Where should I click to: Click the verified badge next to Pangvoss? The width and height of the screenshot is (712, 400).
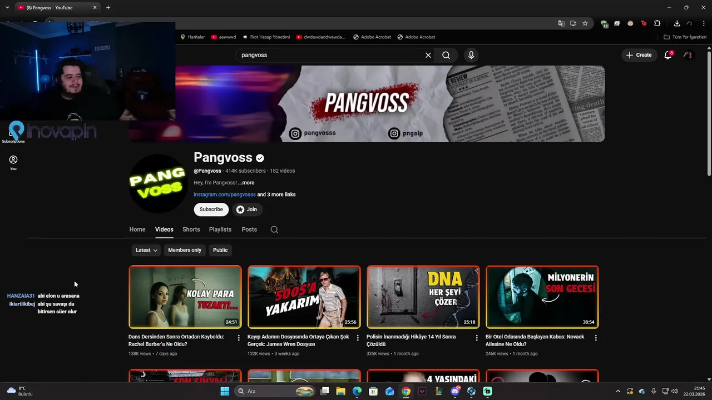[x=260, y=158]
